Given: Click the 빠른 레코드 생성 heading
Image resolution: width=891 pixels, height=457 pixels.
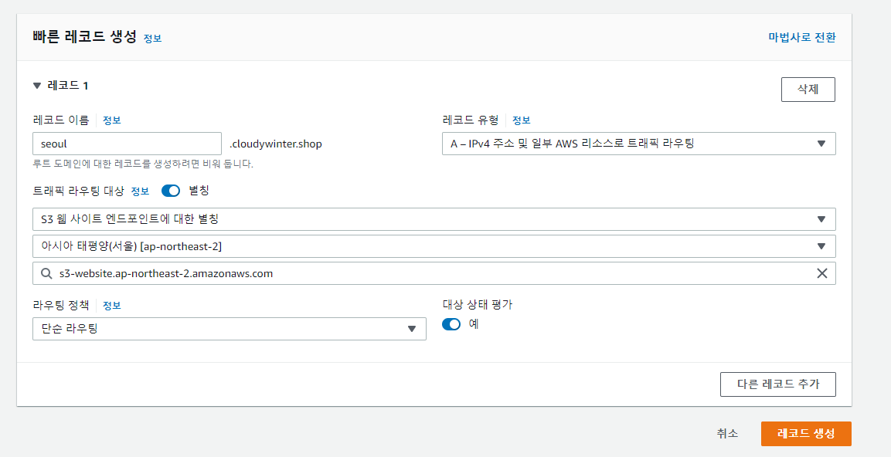Looking at the screenshot, I should pyautogui.click(x=85, y=37).
